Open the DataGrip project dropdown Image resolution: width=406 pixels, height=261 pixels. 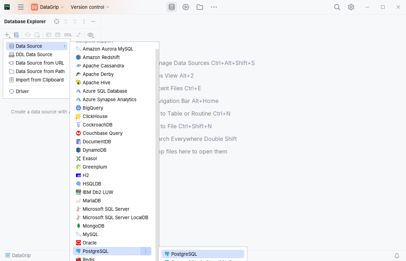47,7
